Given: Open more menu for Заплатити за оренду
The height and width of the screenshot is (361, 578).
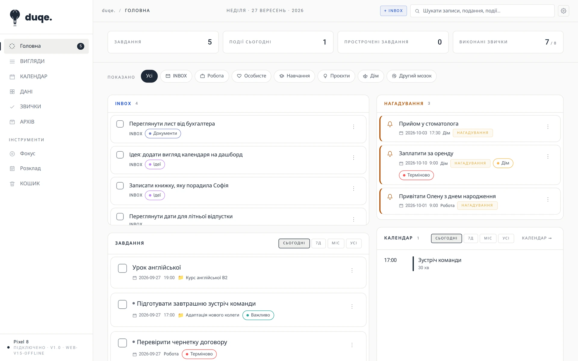Looking at the screenshot, I should pos(548,156).
